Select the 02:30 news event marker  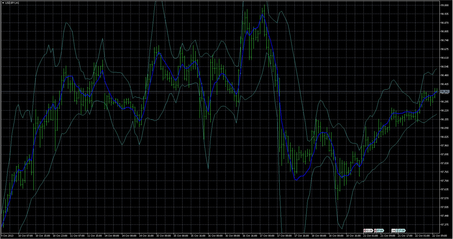tap(369, 230)
